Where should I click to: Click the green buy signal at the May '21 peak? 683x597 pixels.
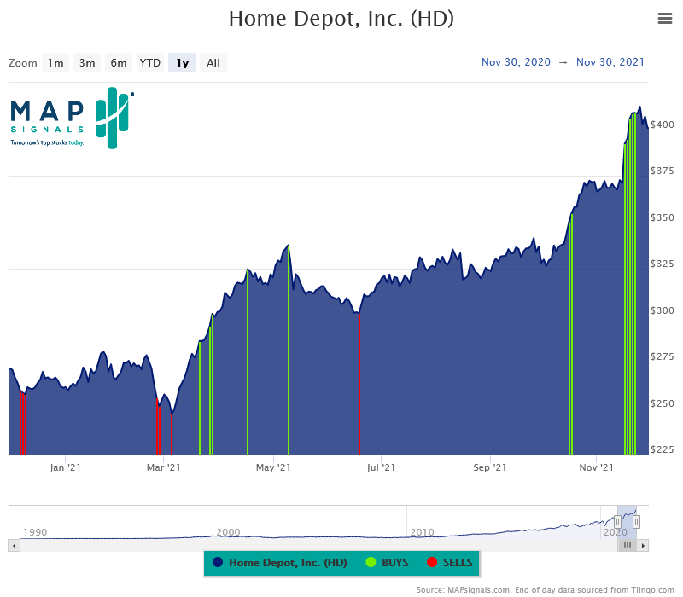tap(289, 351)
